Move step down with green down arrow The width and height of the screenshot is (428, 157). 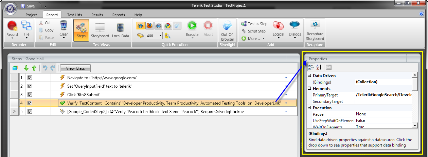pos(26,68)
